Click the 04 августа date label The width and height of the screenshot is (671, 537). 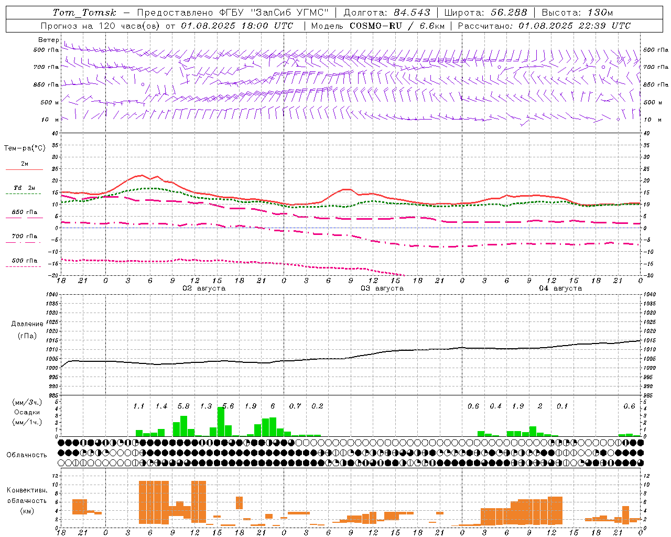coord(560,288)
